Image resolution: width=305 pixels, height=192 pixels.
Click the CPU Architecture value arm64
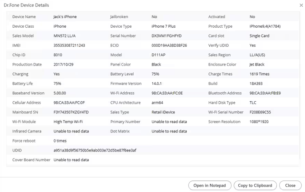[157, 102]
